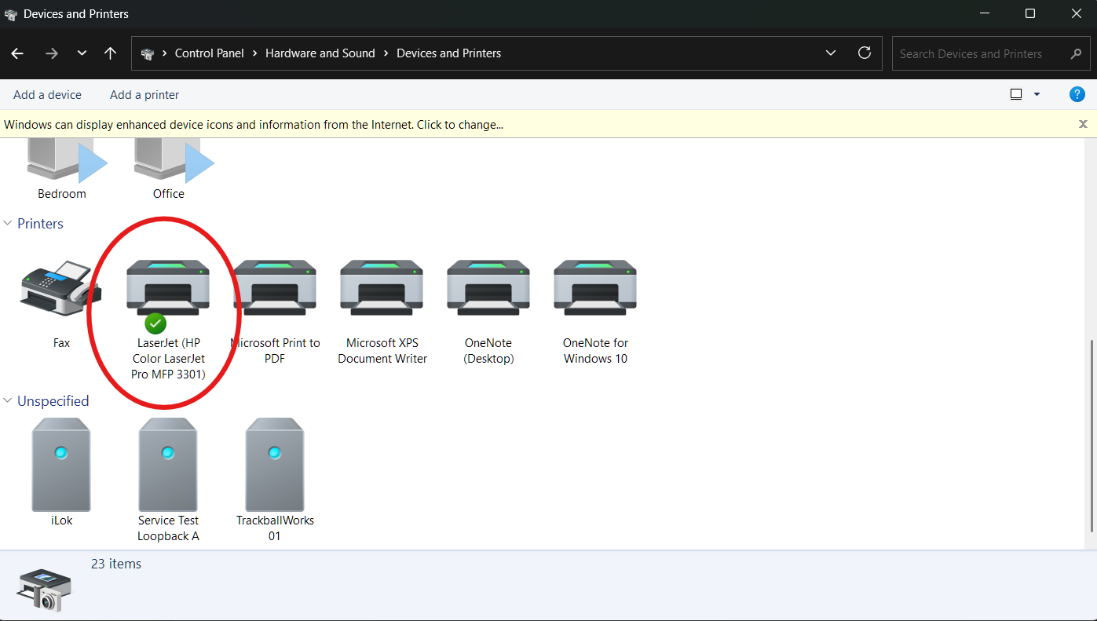1097x621 pixels.
Task: Open the circled LaserJet Pro MFP 3301 printer
Action: point(167,288)
